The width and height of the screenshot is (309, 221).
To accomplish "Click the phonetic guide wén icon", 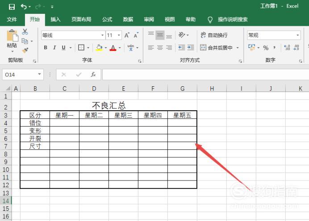I will tap(131, 48).
